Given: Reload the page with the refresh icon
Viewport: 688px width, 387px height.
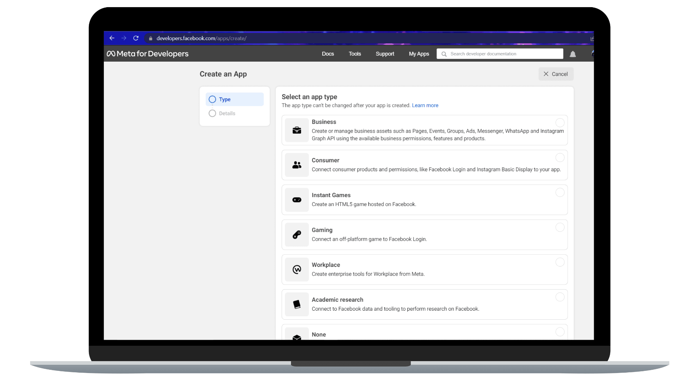Looking at the screenshot, I should [x=136, y=38].
